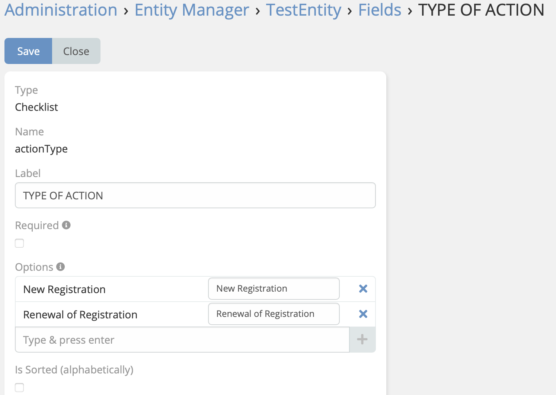Viewport: 556px width, 395px height.
Task: Click the plus icon to add a new option
Action: (362, 339)
